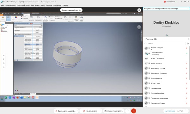Screen dimensions: 190x114
Task: Click Dmitry Khokhlov's green microphone icon
Action: click(x=187, y=53)
